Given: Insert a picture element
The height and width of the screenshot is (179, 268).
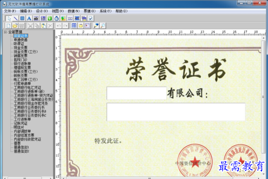Looking at the screenshot, I should tap(63, 18).
